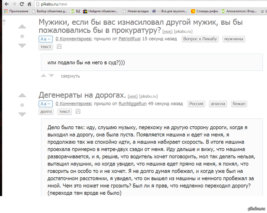Toggle font size 'Aa –' on second post
The image size is (267, 213).
pyautogui.click(x=45, y=103)
